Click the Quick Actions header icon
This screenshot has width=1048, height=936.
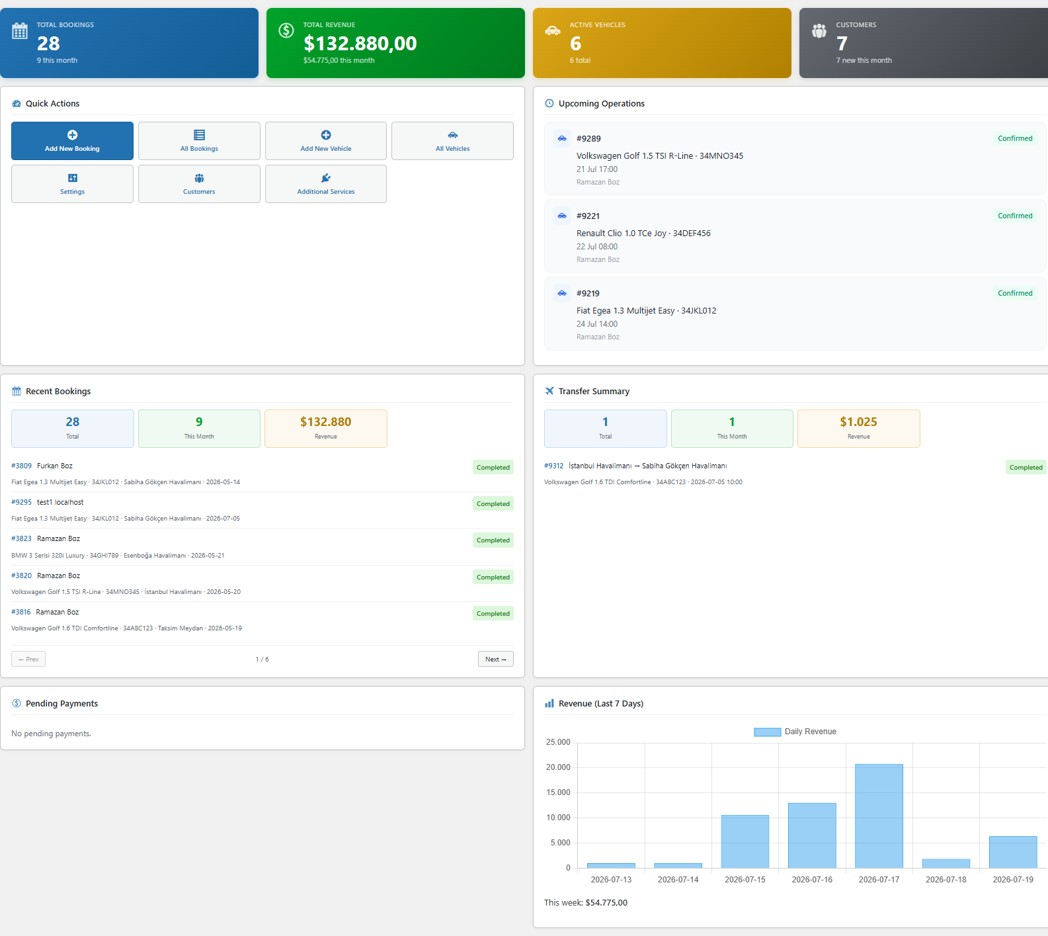(x=17, y=104)
